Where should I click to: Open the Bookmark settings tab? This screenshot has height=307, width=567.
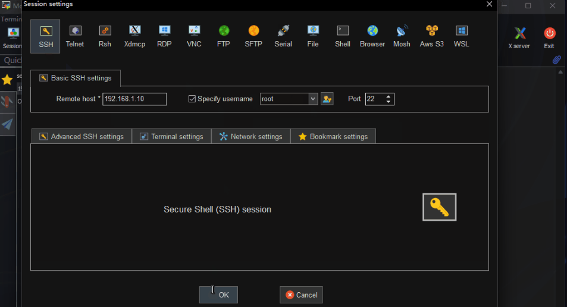point(333,136)
